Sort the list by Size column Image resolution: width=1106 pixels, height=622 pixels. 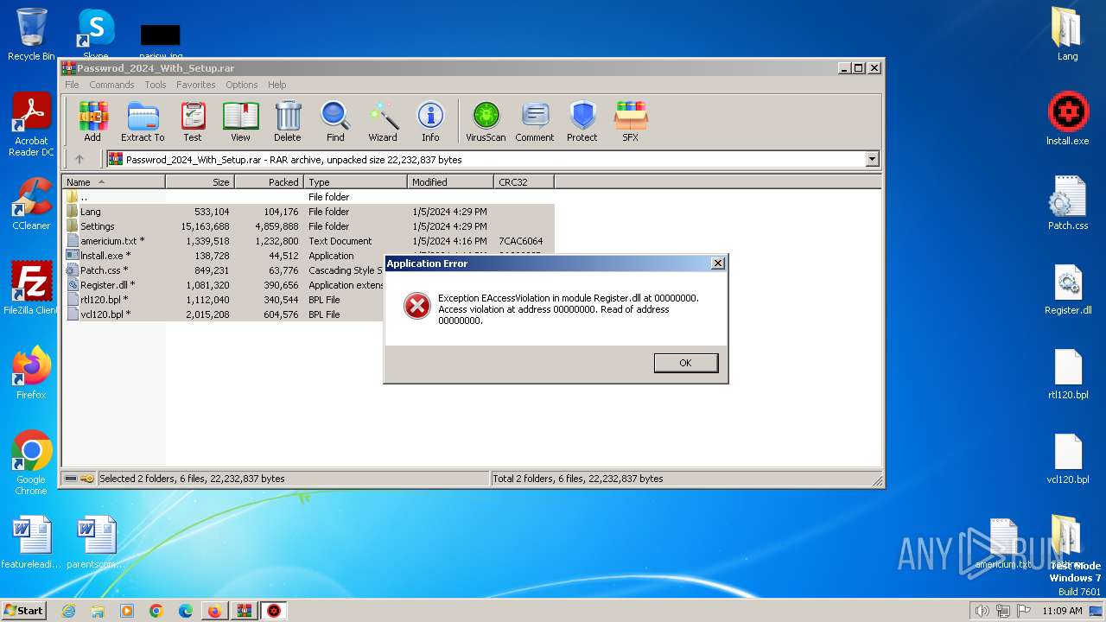(200, 182)
